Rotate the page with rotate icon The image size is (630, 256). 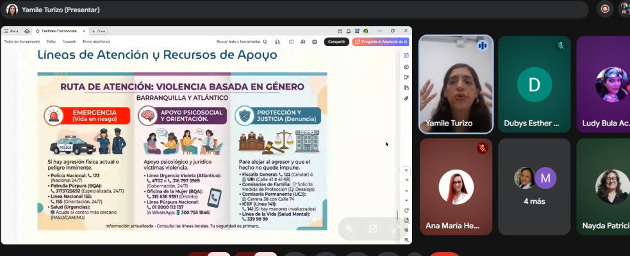(x=406, y=211)
